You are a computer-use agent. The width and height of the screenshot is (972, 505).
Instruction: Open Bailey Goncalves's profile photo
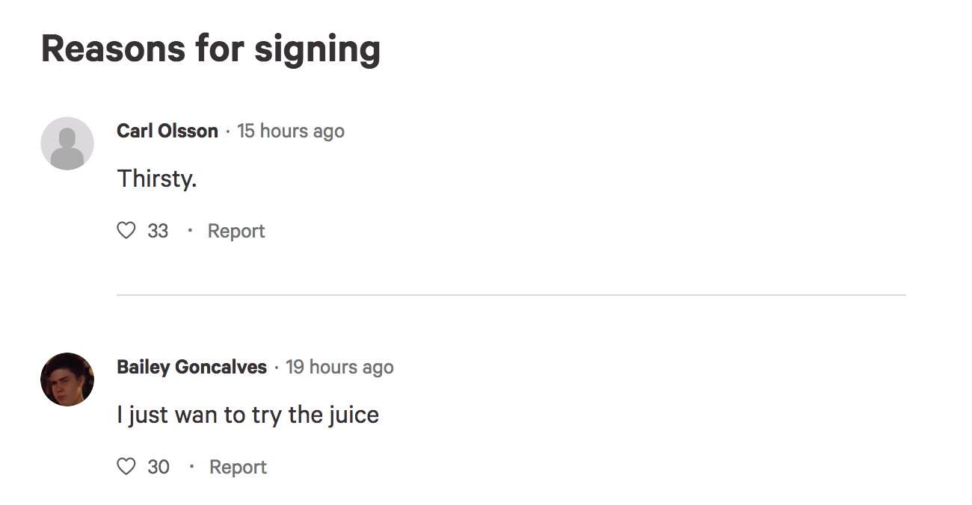67,379
